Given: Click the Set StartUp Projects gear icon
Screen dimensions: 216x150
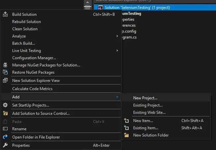Looking at the screenshot, I should click(x=5, y=105).
